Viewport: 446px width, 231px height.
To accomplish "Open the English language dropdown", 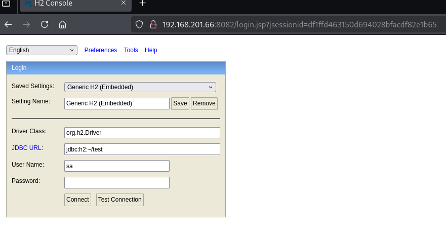I will tap(42, 50).
